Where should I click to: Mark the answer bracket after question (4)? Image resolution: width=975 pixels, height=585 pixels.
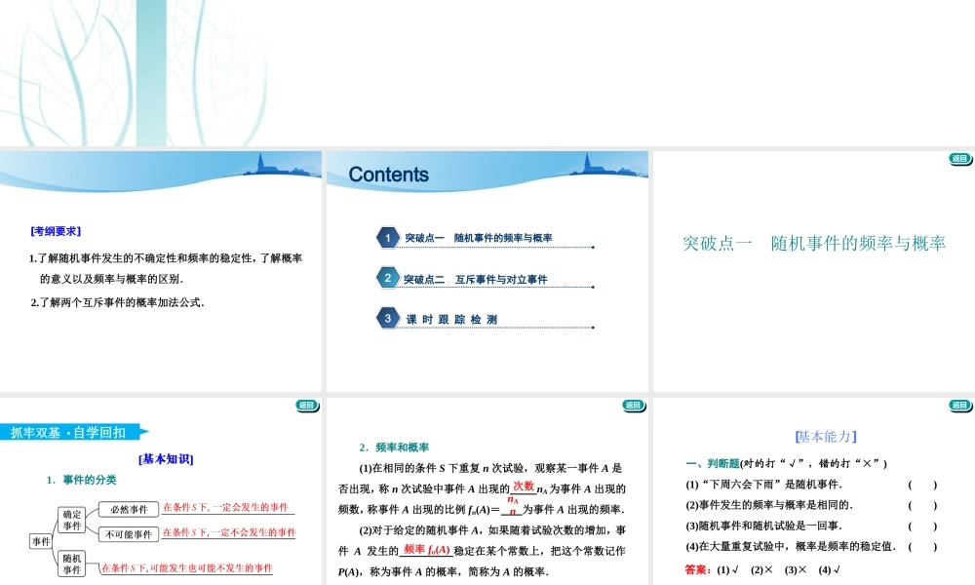(922, 546)
